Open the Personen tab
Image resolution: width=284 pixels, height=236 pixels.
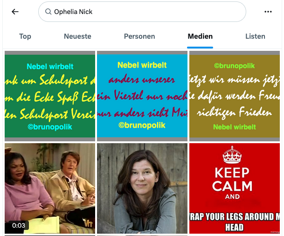(139, 36)
